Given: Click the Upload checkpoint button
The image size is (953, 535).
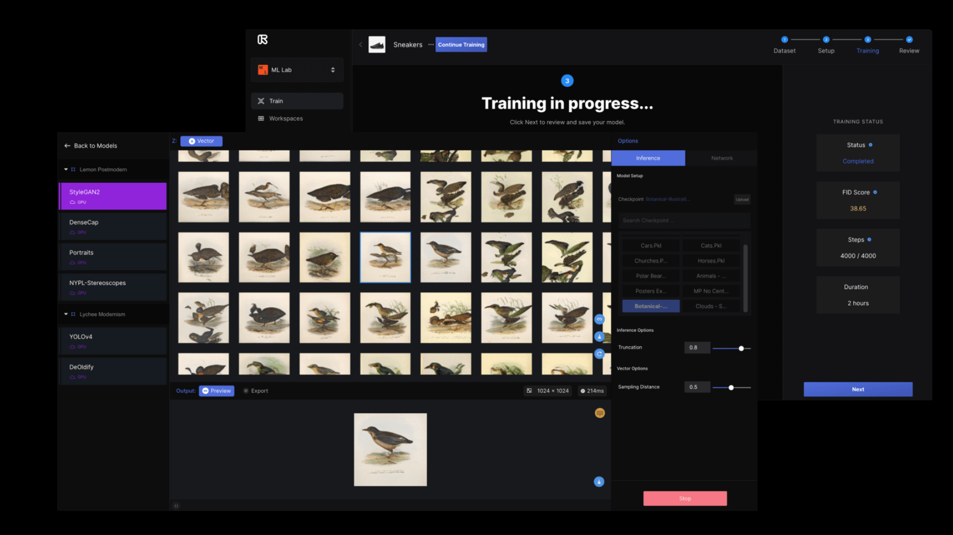Looking at the screenshot, I should pyautogui.click(x=742, y=199).
